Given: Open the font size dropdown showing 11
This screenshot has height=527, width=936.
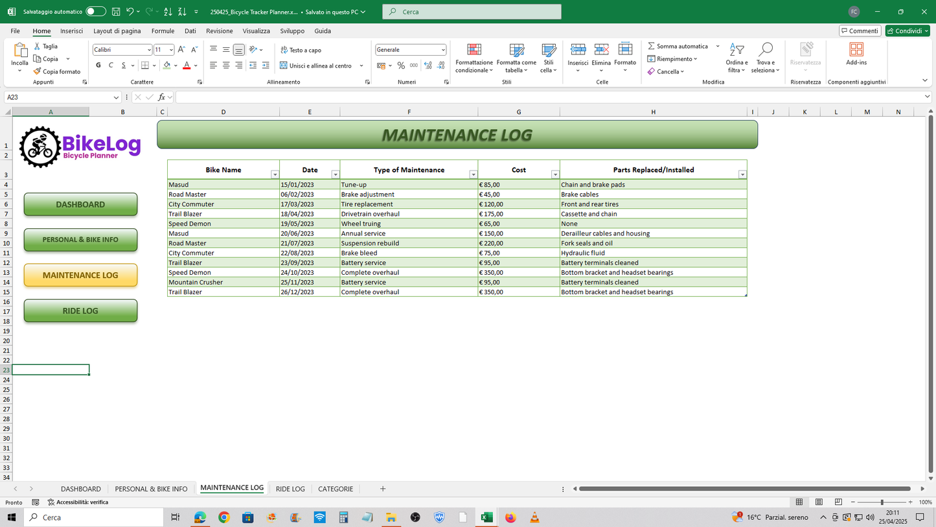Looking at the screenshot, I should click(171, 50).
